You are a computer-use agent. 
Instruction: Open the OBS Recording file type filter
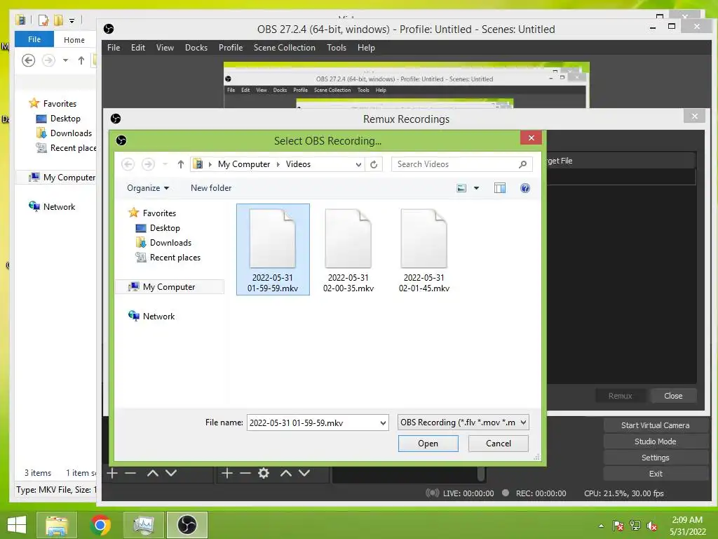pyautogui.click(x=463, y=422)
